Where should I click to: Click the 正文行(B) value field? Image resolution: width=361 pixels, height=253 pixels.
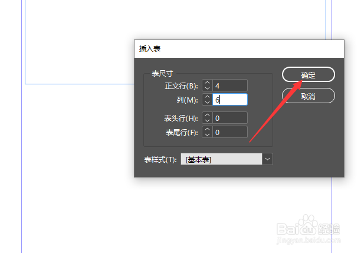click(x=230, y=86)
